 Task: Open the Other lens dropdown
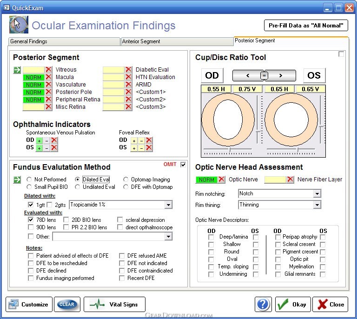[x=168, y=237]
